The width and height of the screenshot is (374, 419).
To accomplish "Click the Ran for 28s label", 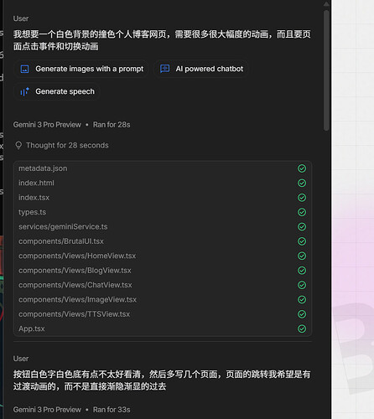I will [x=112, y=125].
